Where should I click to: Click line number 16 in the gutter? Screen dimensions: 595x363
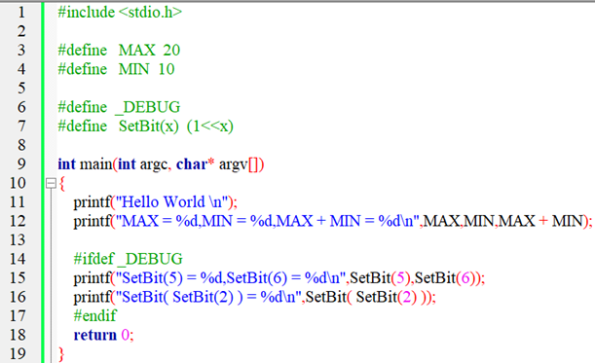[18, 297]
